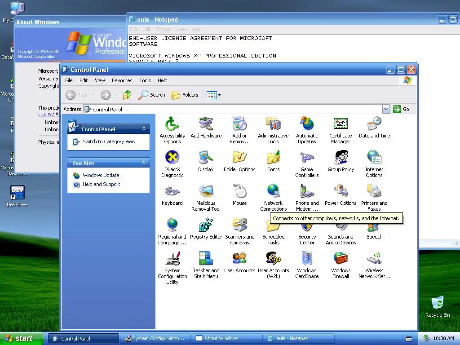Click the on-screen keyboard tray icon
Screen dimensions: 460x345
pyautogui.click(x=409, y=339)
